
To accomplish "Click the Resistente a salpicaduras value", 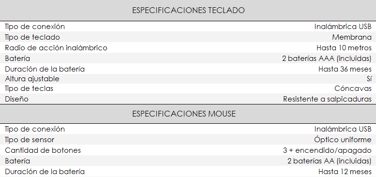I will pyautogui.click(x=327, y=99).
